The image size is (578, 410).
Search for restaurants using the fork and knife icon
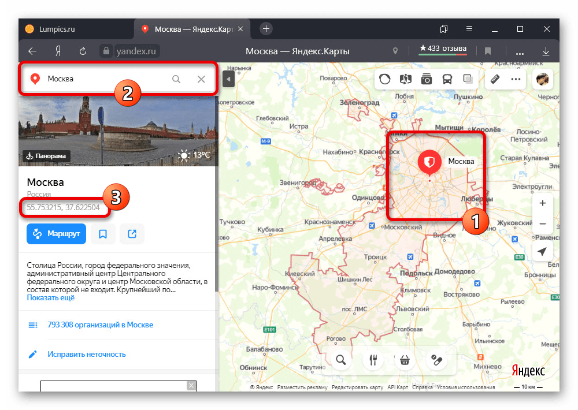(373, 360)
